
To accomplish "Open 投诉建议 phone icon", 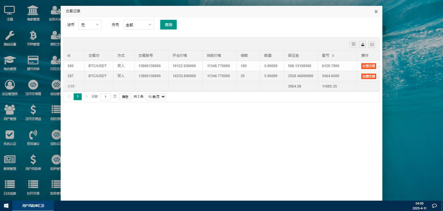I will (33, 137).
